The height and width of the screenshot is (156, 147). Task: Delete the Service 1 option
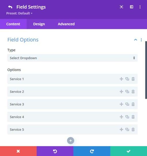pyautogui.click(x=133, y=79)
